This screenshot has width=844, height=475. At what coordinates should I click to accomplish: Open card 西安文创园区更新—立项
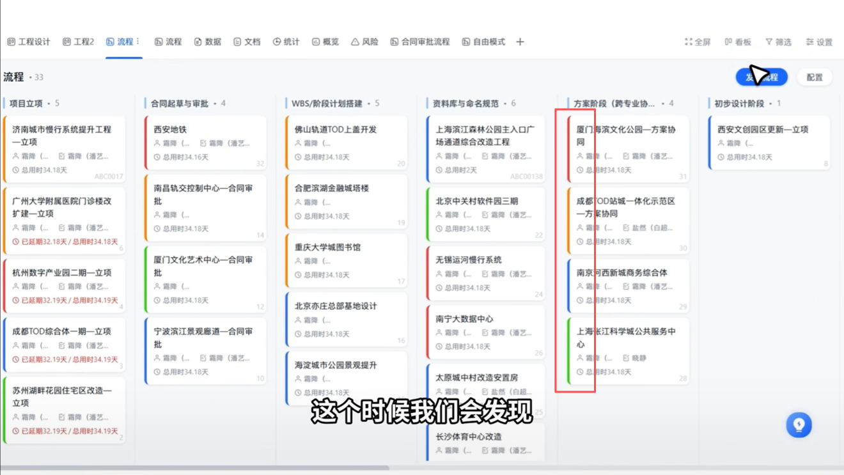769,142
